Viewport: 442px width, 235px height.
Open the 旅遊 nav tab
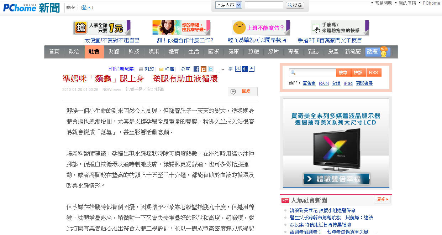(x=253, y=52)
